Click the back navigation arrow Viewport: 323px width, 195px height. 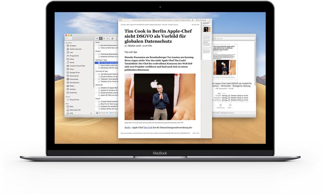click(x=67, y=38)
